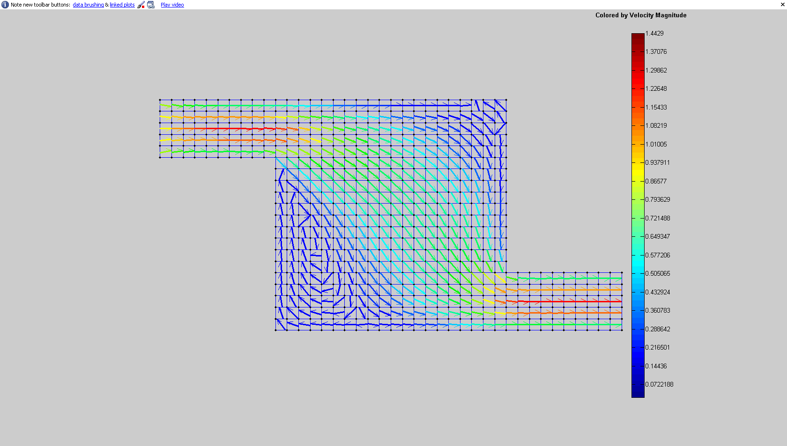
Task: Select the linked plots icon
Action: click(151, 4)
